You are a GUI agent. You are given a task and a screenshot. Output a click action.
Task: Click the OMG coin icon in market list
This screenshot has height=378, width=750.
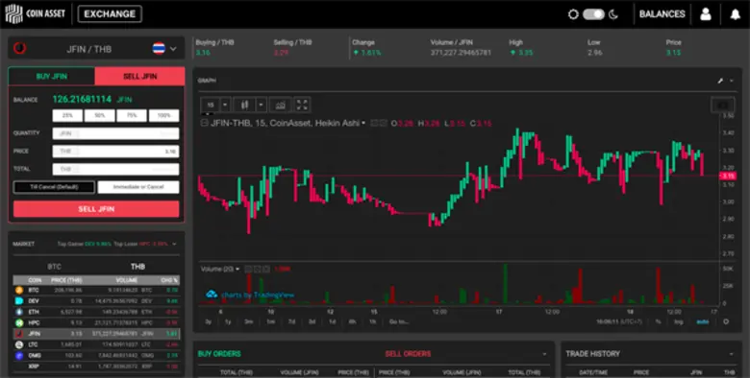click(18, 356)
